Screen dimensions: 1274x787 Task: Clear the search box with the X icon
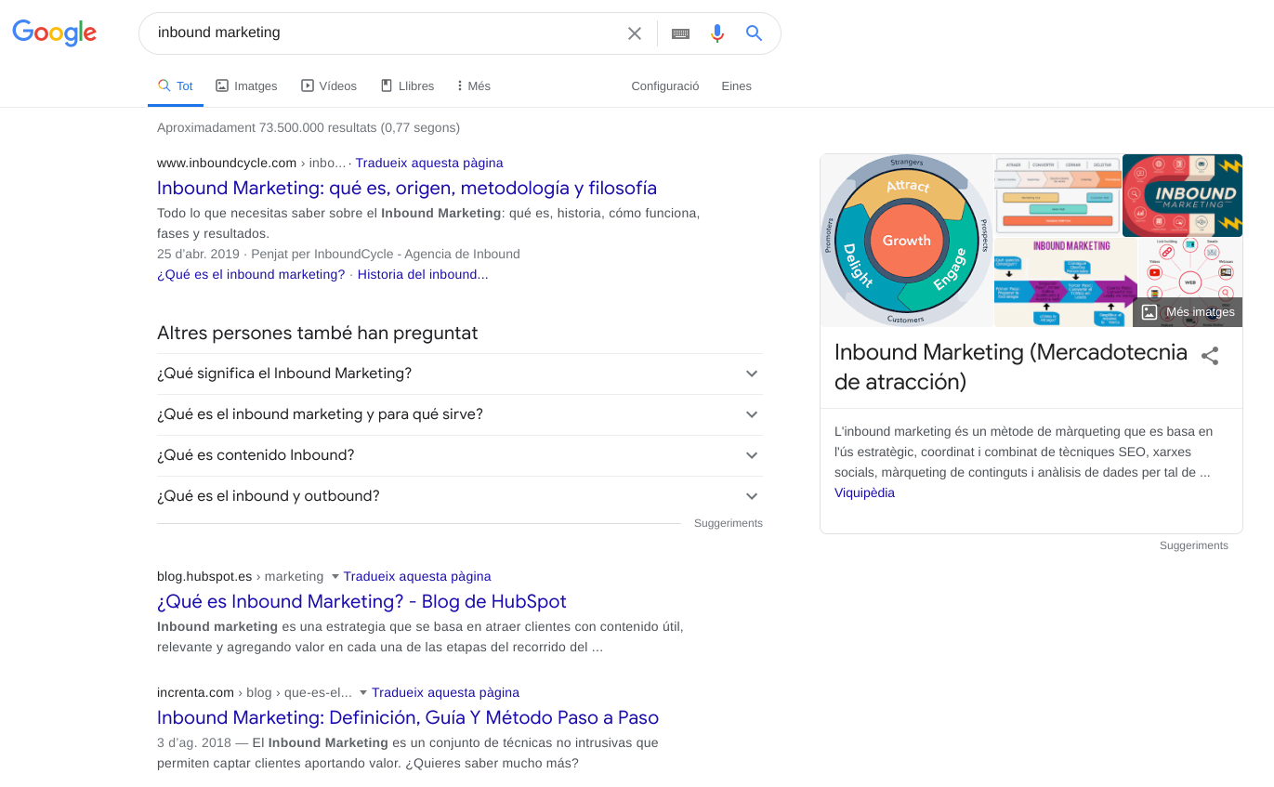(x=635, y=33)
